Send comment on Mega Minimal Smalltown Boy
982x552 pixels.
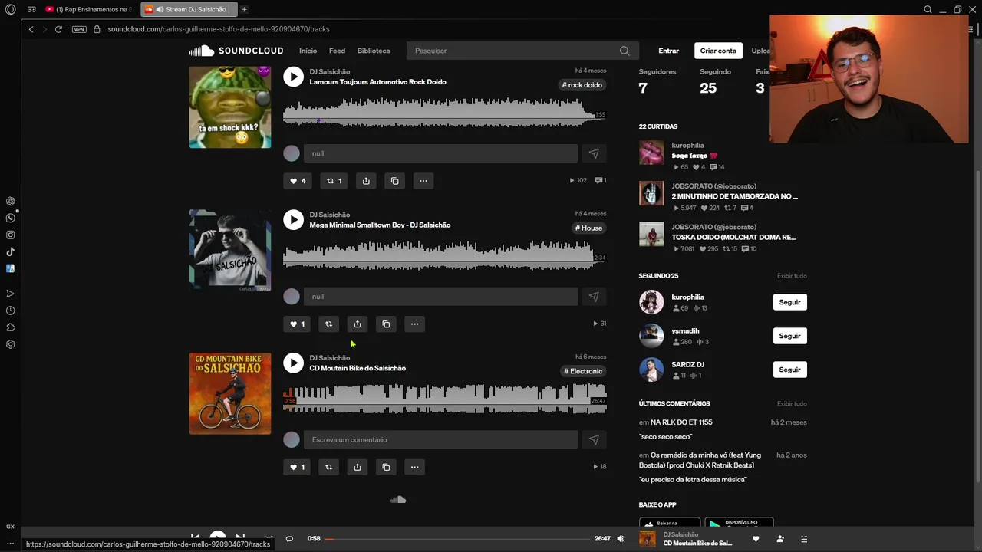[x=594, y=297]
